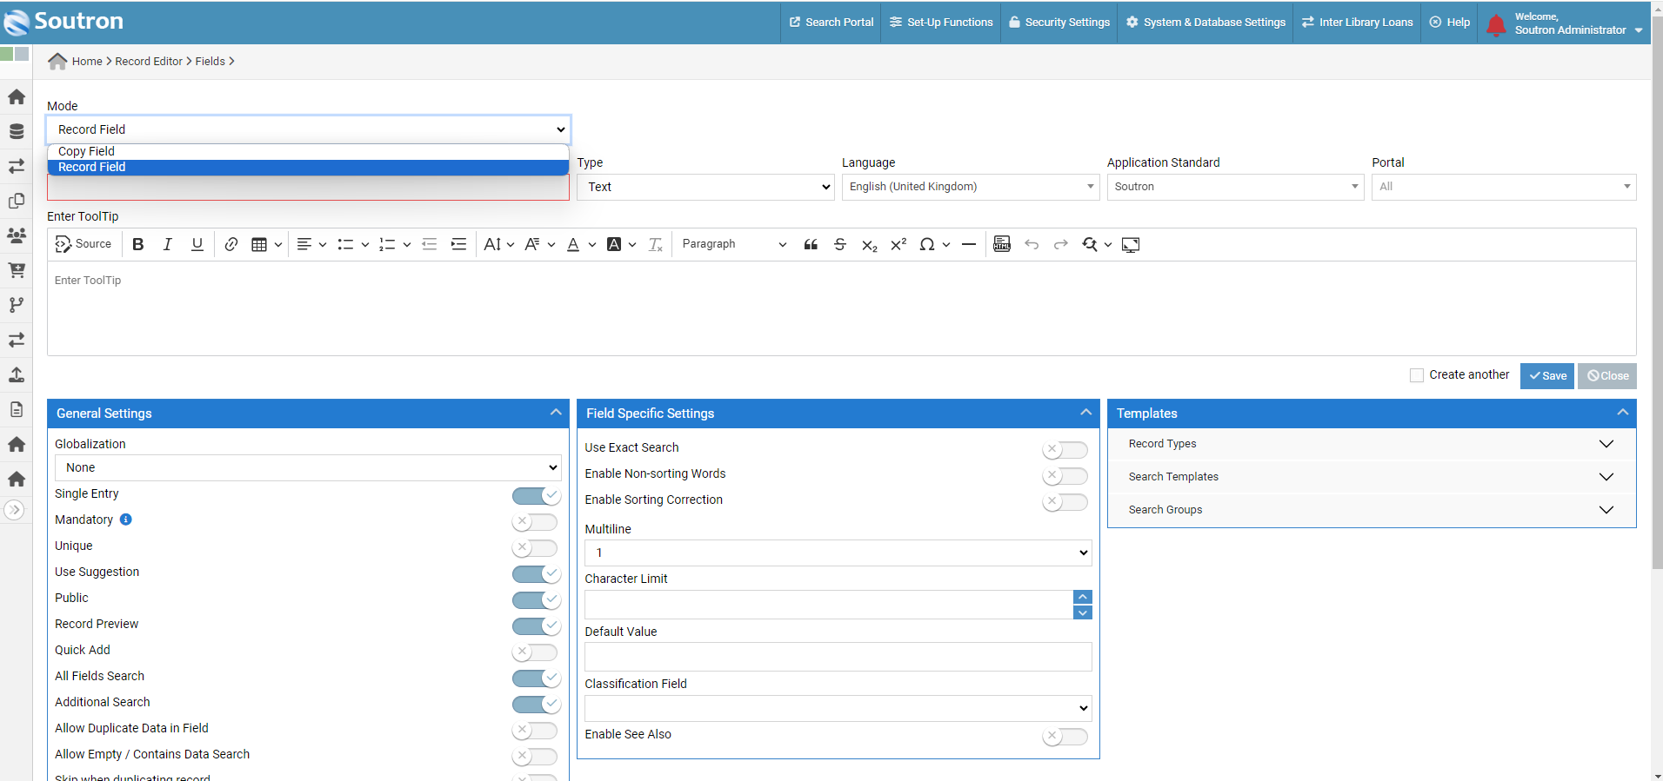Turn off the Public switch
Screen dimensions: 1663x781
coord(535,600)
